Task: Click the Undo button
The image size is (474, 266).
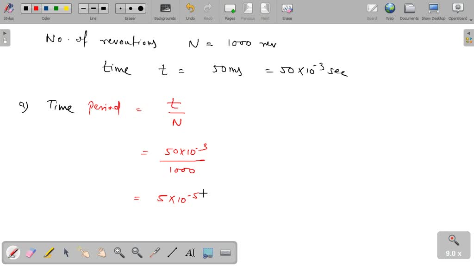Action: pyautogui.click(x=190, y=11)
